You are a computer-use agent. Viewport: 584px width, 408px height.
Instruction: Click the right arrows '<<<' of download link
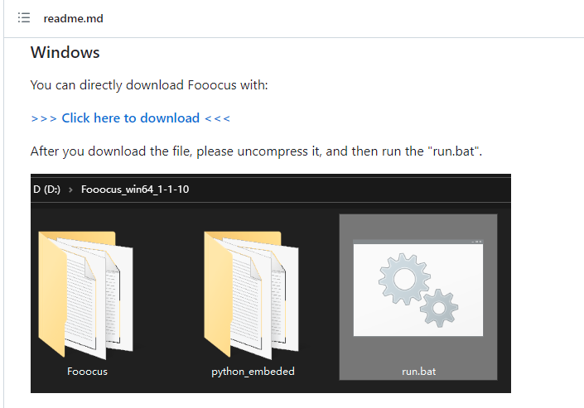[218, 118]
